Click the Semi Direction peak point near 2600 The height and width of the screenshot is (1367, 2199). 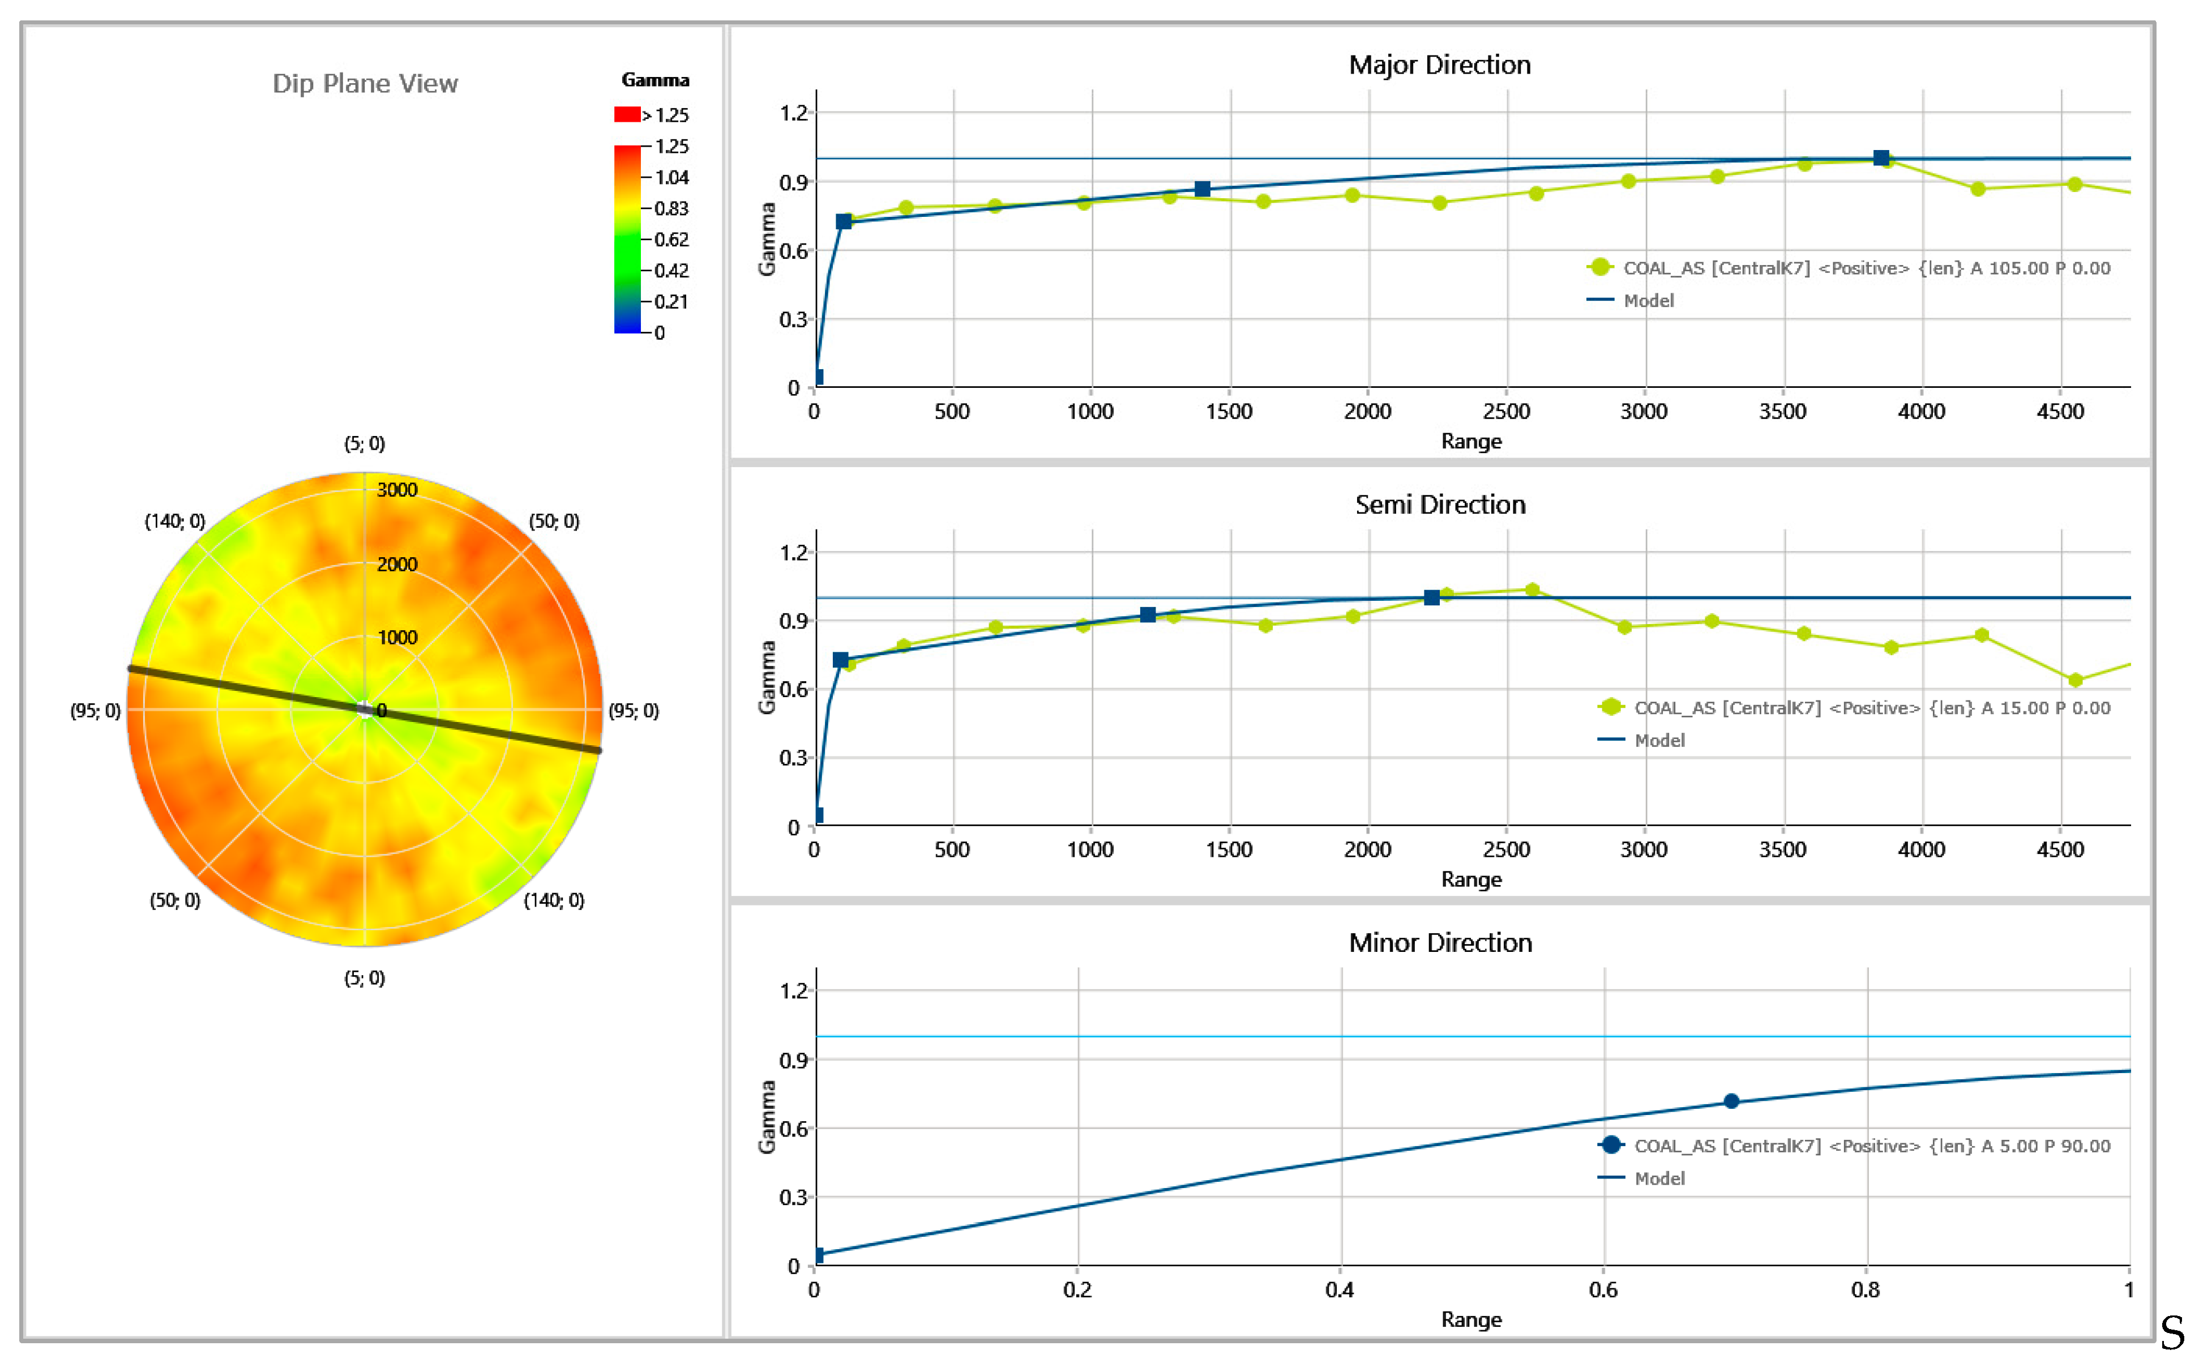pos(1532,591)
